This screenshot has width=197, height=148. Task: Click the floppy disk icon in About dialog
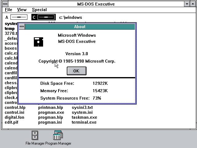pos(38,42)
